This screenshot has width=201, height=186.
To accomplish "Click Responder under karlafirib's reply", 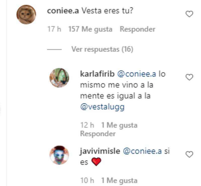I will pyautogui.click(x=98, y=134).
